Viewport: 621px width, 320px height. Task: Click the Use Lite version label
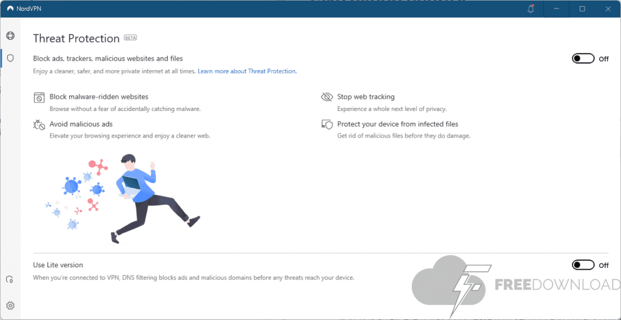[x=58, y=265]
